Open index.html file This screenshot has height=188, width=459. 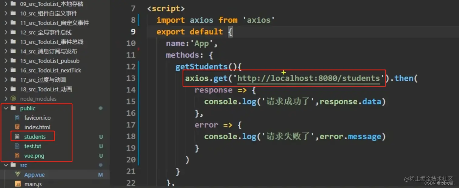[37, 127]
